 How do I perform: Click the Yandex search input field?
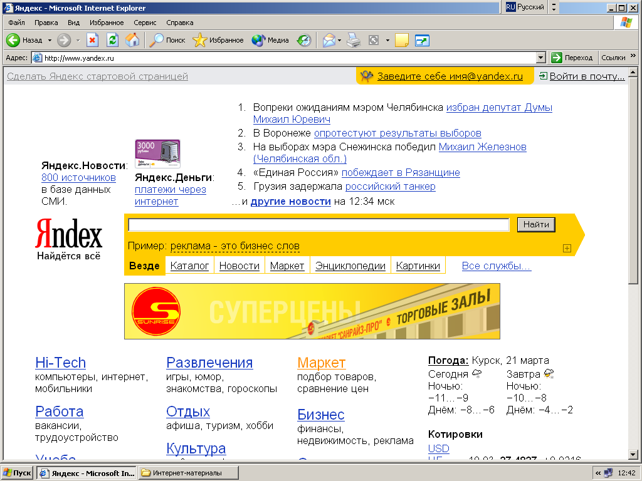tap(318, 225)
